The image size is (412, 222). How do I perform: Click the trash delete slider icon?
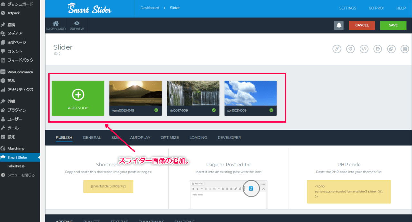click(405, 49)
